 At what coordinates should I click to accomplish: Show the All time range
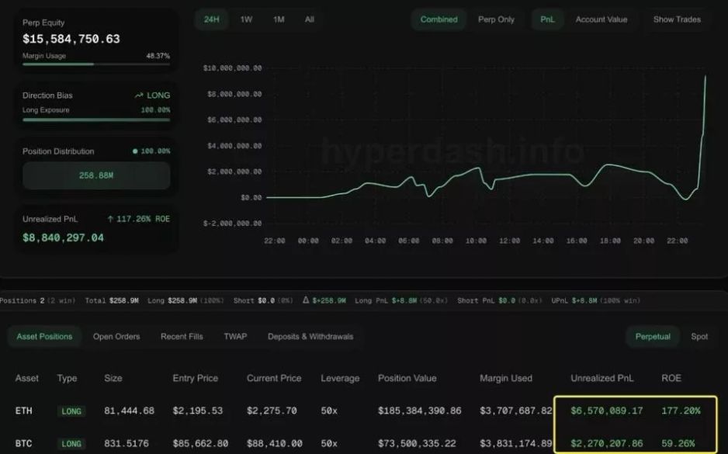coord(310,19)
